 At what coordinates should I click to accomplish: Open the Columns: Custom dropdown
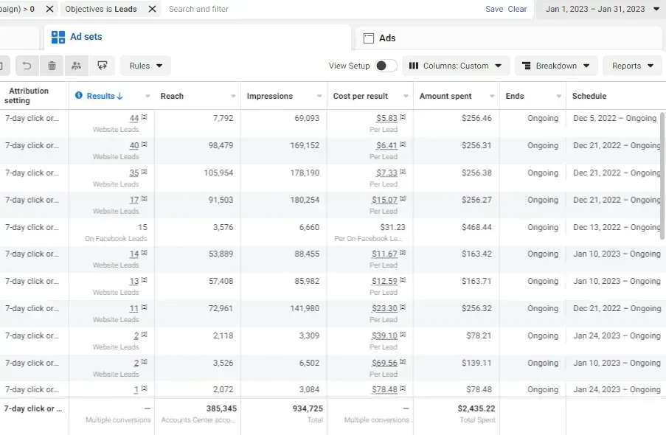456,66
